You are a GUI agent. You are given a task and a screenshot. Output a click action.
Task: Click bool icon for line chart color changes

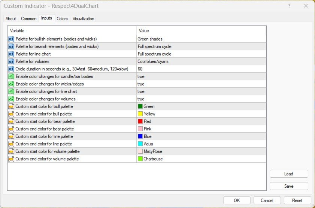(x=11, y=91)
